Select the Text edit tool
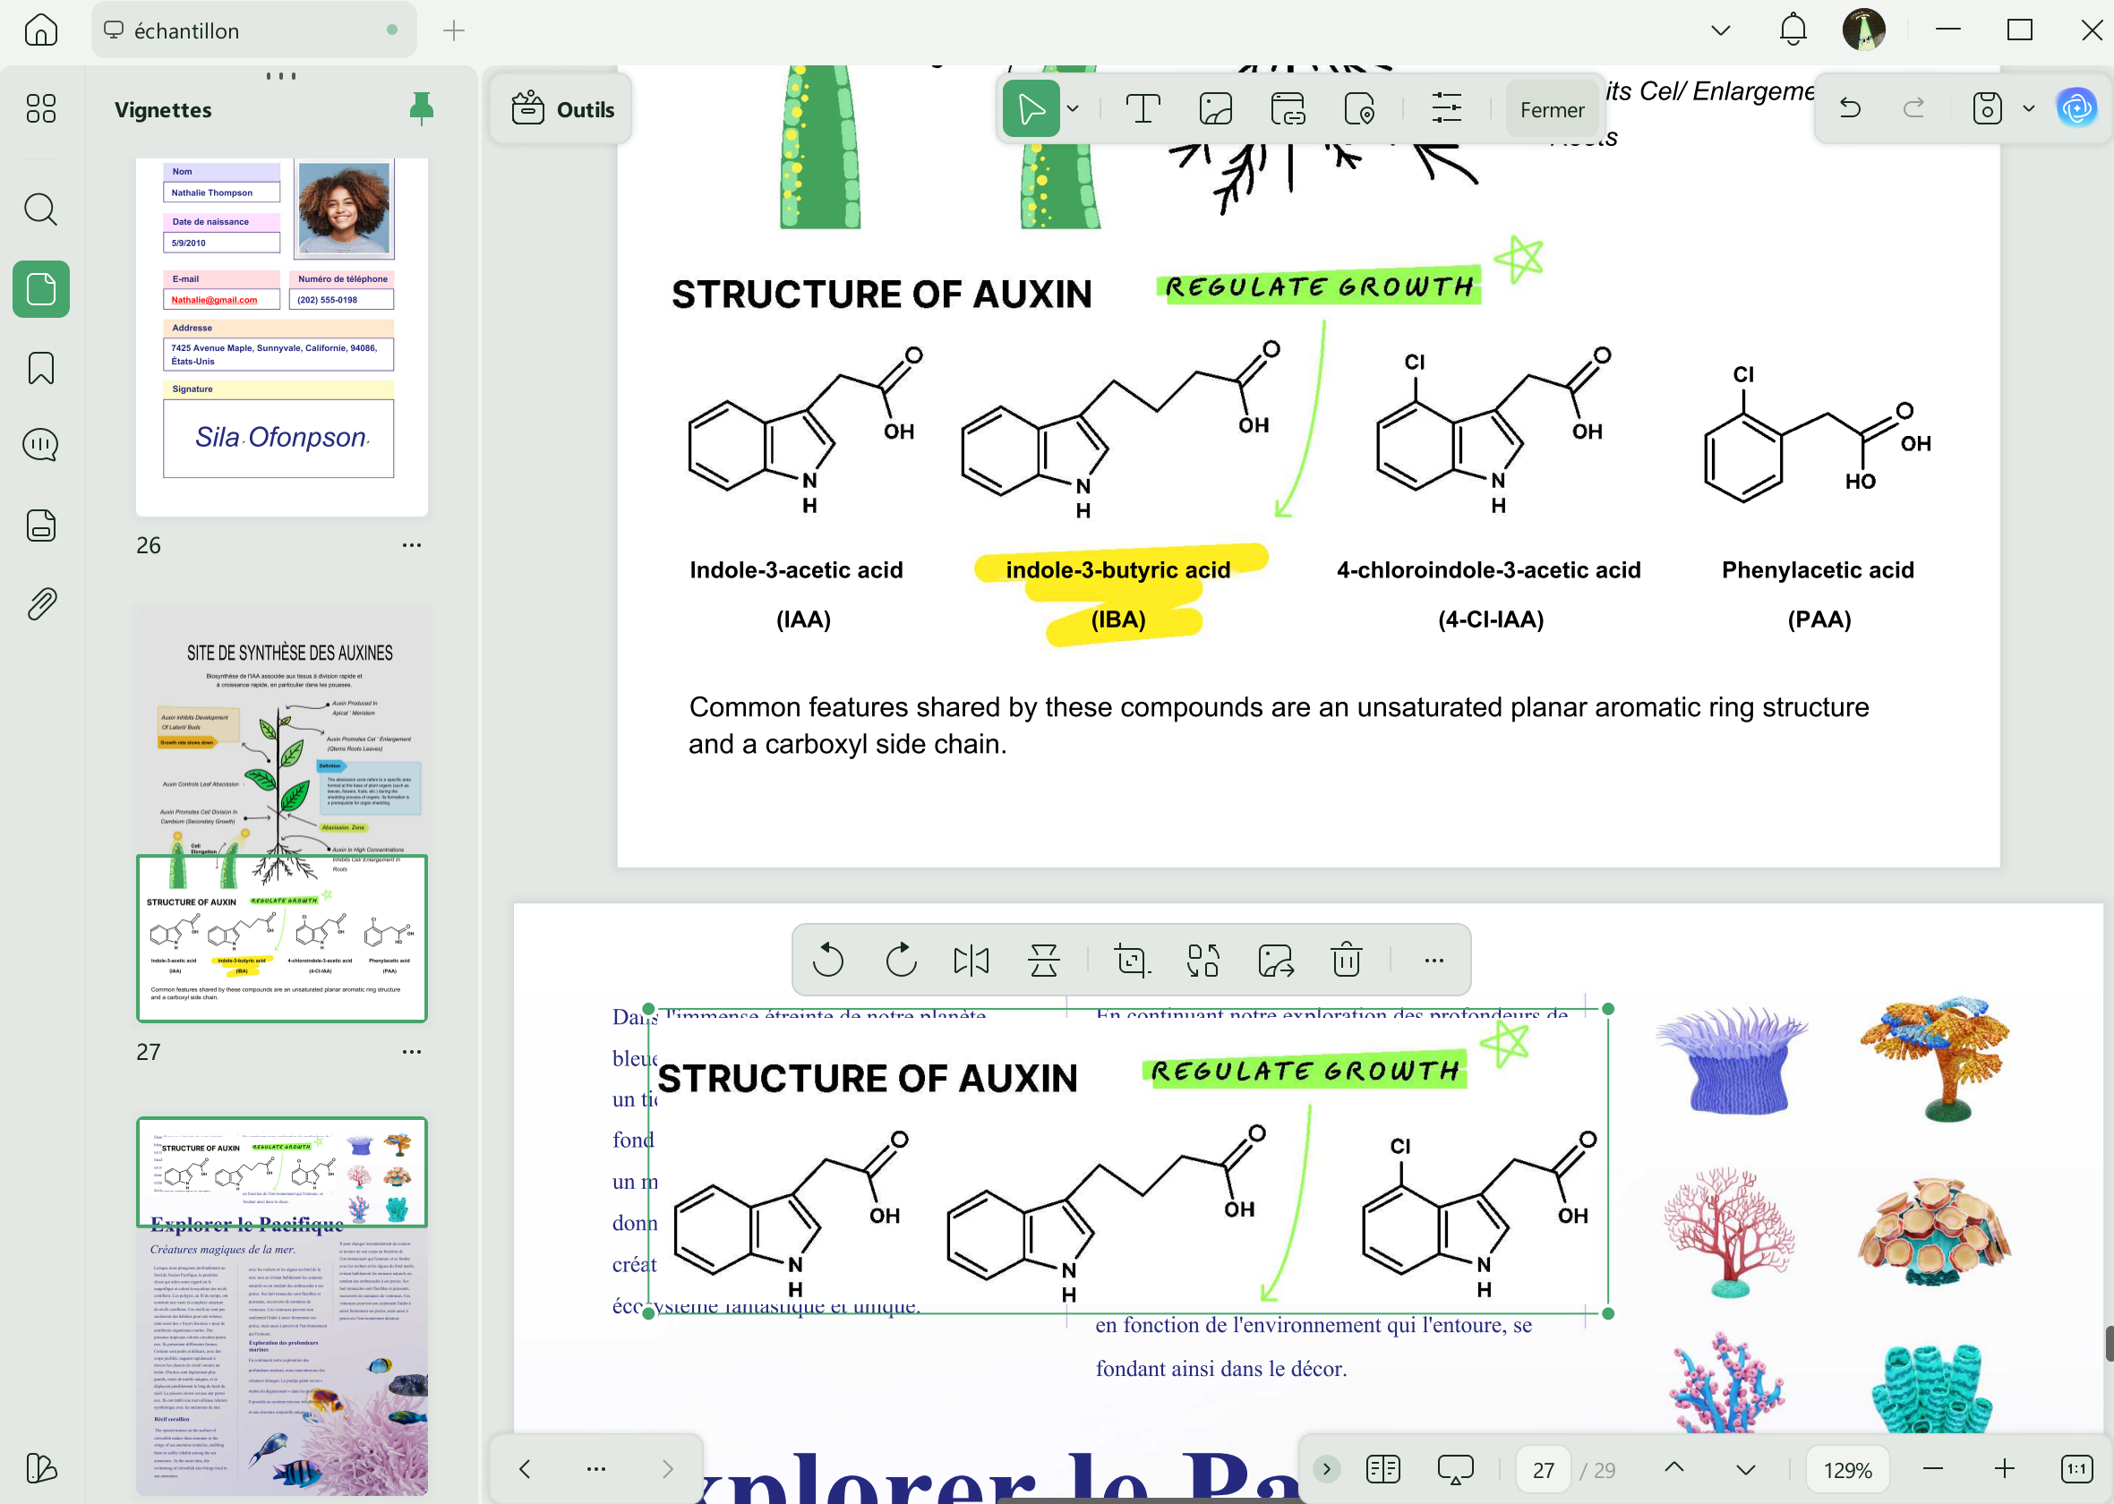The image size is (2114, 1504). 1143,109
